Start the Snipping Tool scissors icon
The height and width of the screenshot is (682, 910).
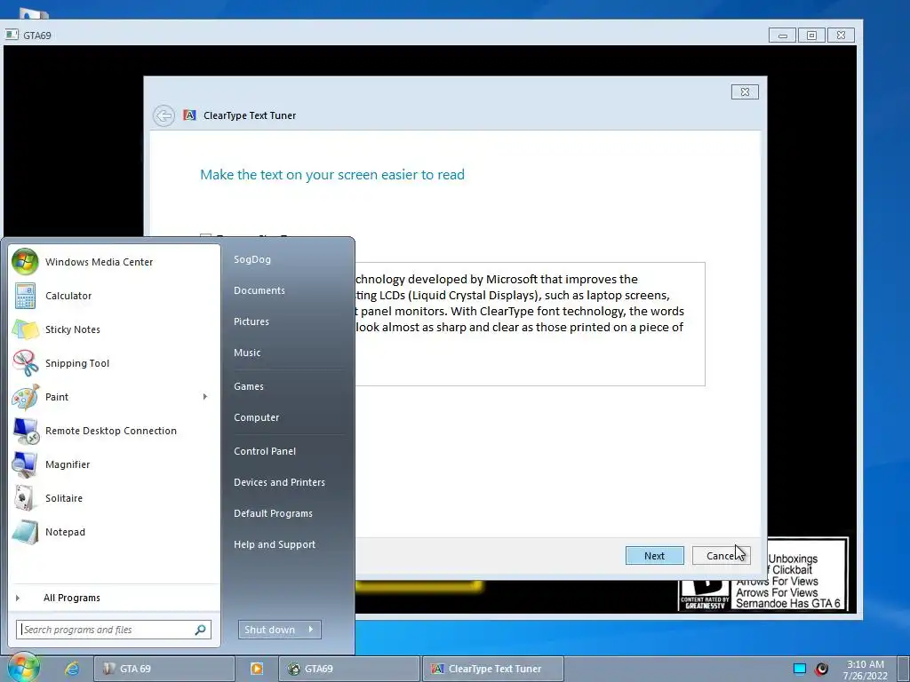tap(25, 363)
